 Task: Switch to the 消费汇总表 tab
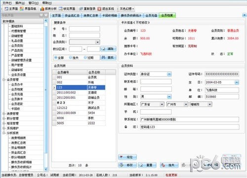91,15
